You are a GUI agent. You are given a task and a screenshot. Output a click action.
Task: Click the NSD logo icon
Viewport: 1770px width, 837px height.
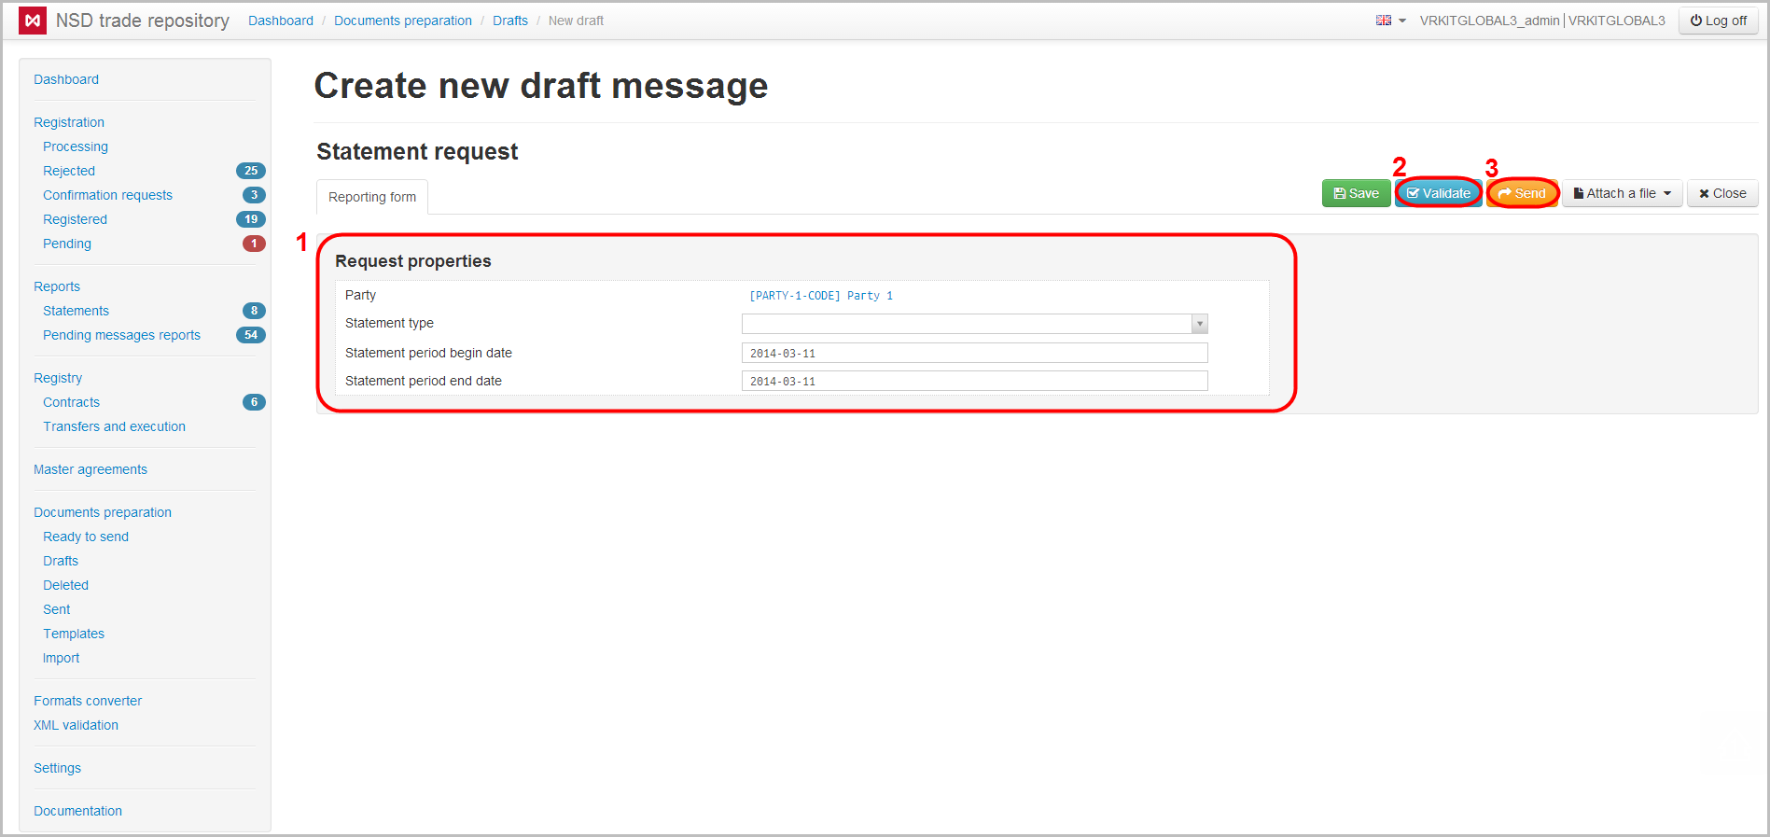click(x=33, y=21)
